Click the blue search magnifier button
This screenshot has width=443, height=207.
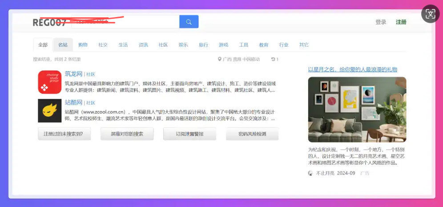189,22
